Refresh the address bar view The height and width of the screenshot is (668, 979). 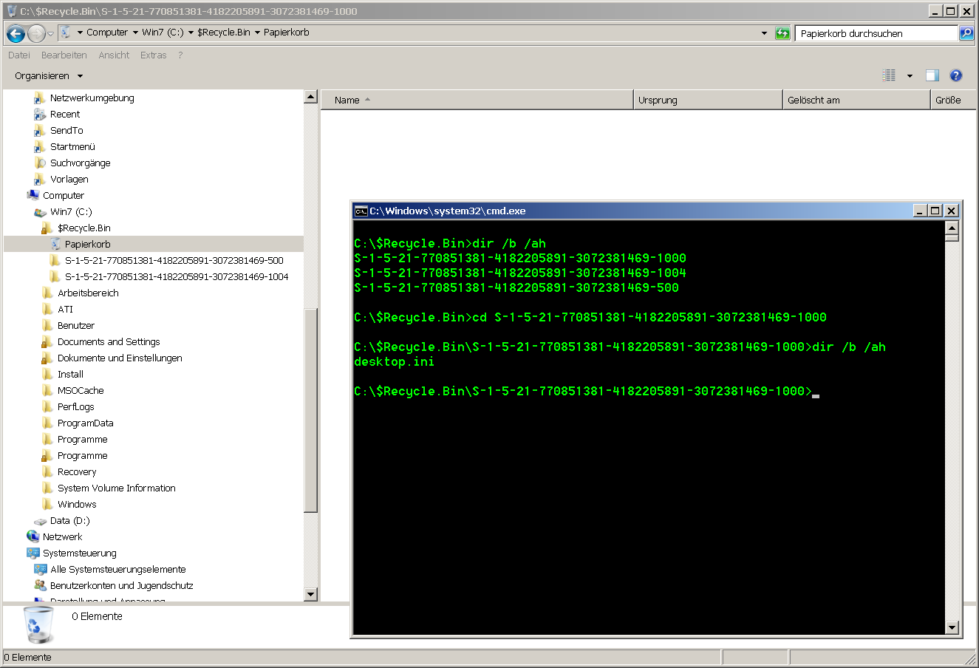782,33
